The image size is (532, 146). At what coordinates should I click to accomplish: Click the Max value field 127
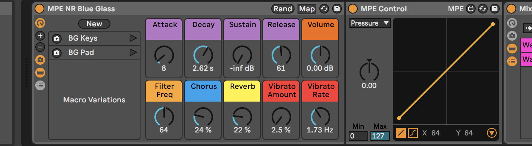click(380, 136)
